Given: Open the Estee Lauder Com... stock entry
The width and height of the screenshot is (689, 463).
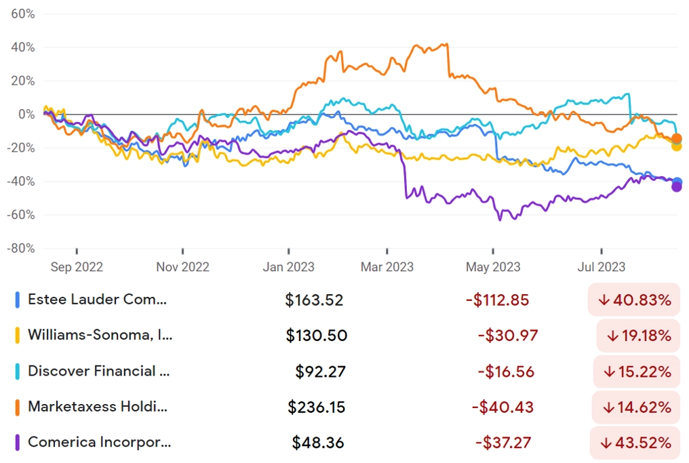Looking at the screenshot, I should pyautogui.click(x=97, y=300).
